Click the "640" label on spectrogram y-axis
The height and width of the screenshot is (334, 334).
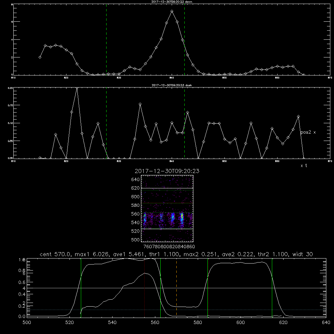[x=136, y=180]
